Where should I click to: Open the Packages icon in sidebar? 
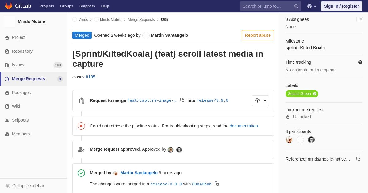pos(7,93)
